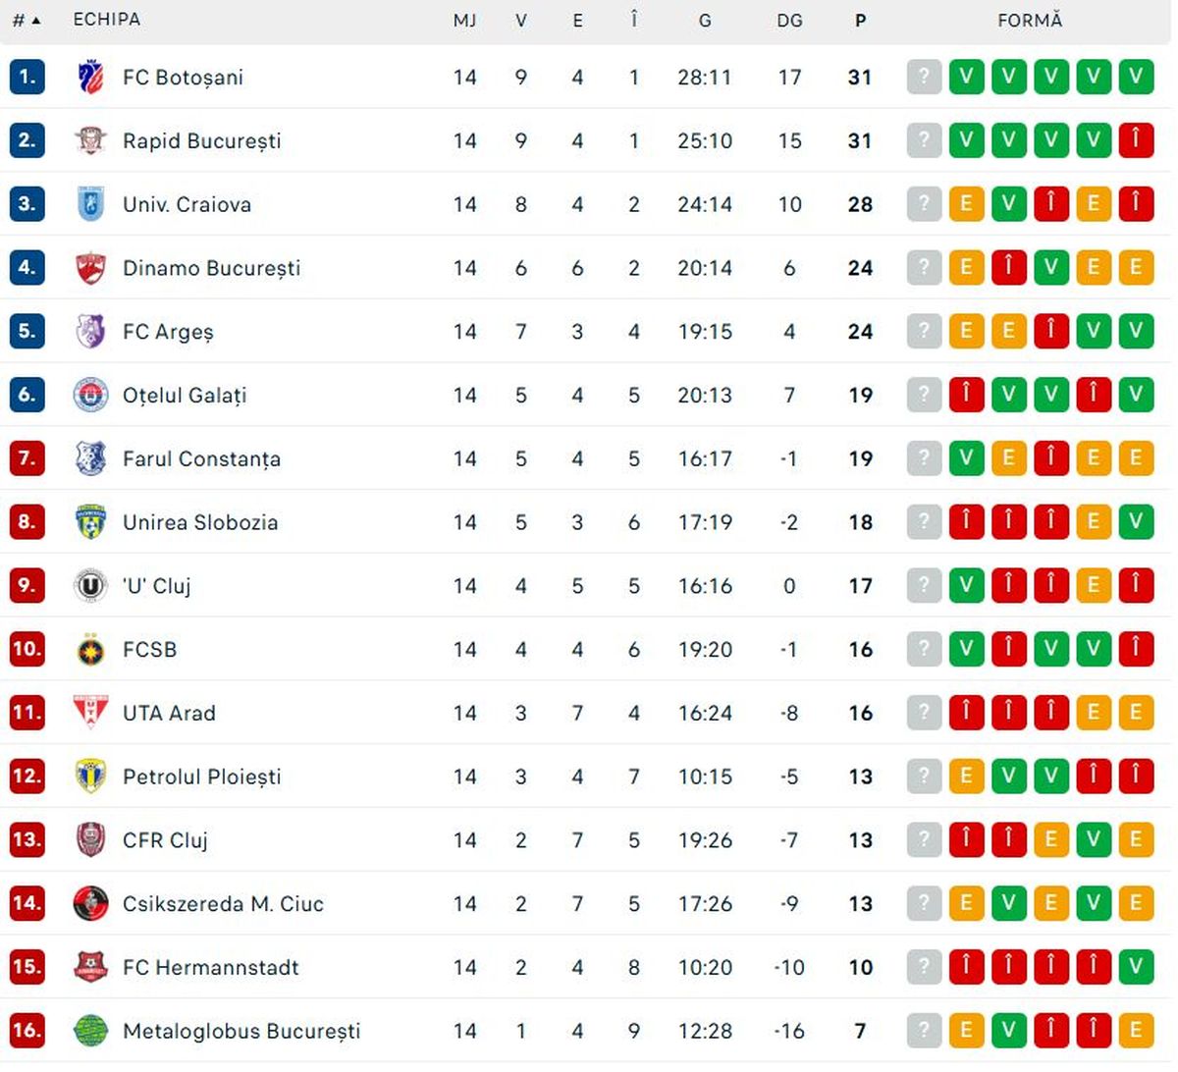This screenshot has width=1178, height=1072.
Task: Click FC Hermannstadt's green win form badge
Action: pyautogui.click(x=1136, y=967)
